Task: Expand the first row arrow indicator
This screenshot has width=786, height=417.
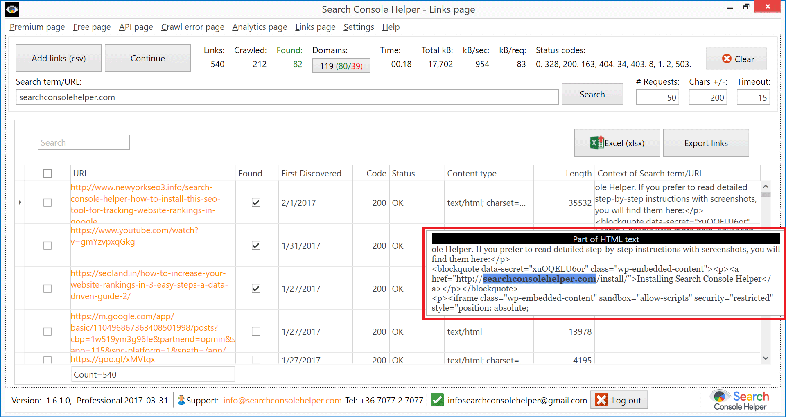Action: click(20, 202)
